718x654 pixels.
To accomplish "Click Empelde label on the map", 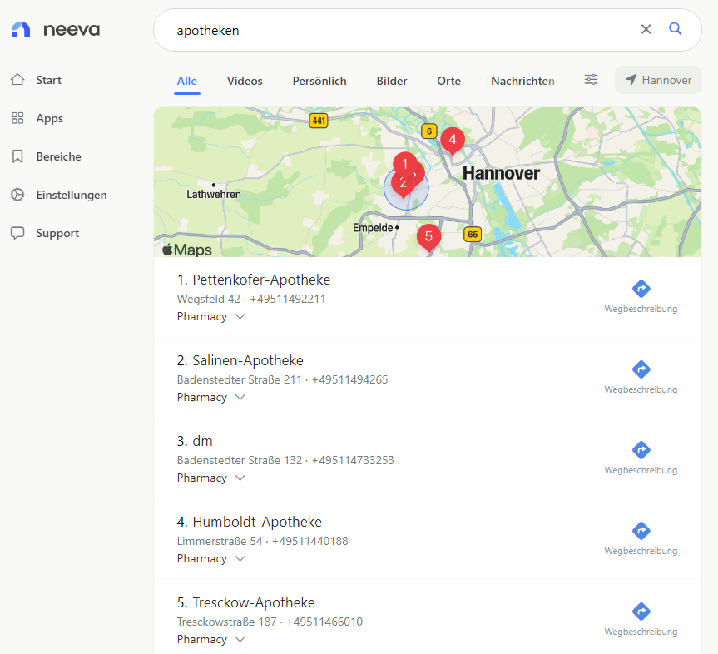I will pos(373,228).
